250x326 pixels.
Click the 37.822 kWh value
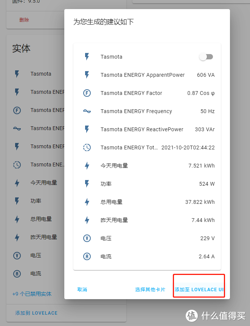click(200, 202)
